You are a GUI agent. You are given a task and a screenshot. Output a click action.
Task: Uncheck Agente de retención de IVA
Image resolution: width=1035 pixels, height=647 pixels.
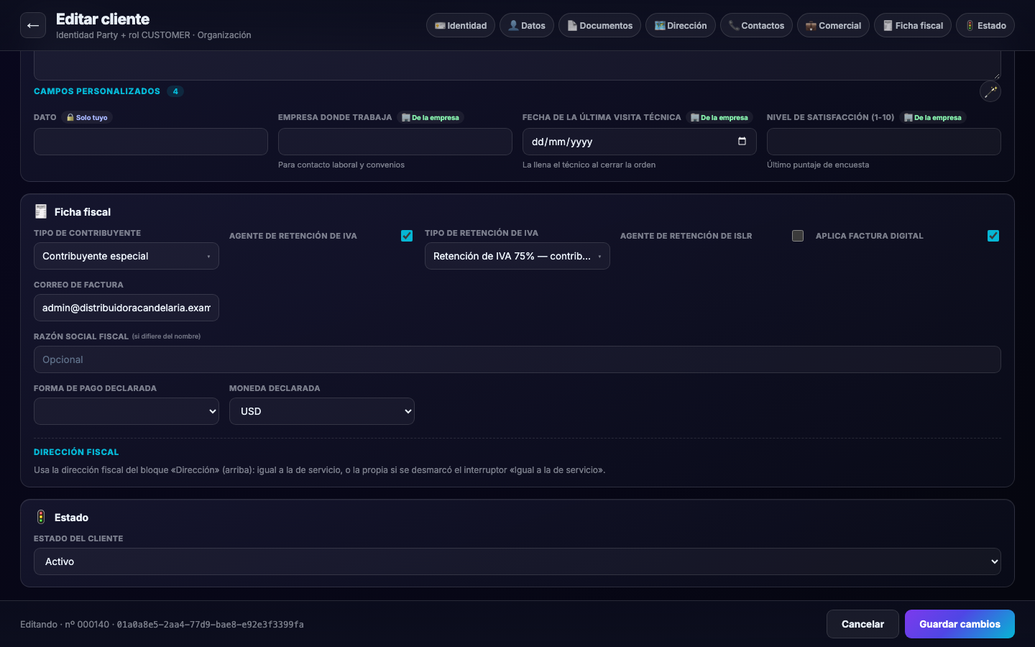coord(407,236)
